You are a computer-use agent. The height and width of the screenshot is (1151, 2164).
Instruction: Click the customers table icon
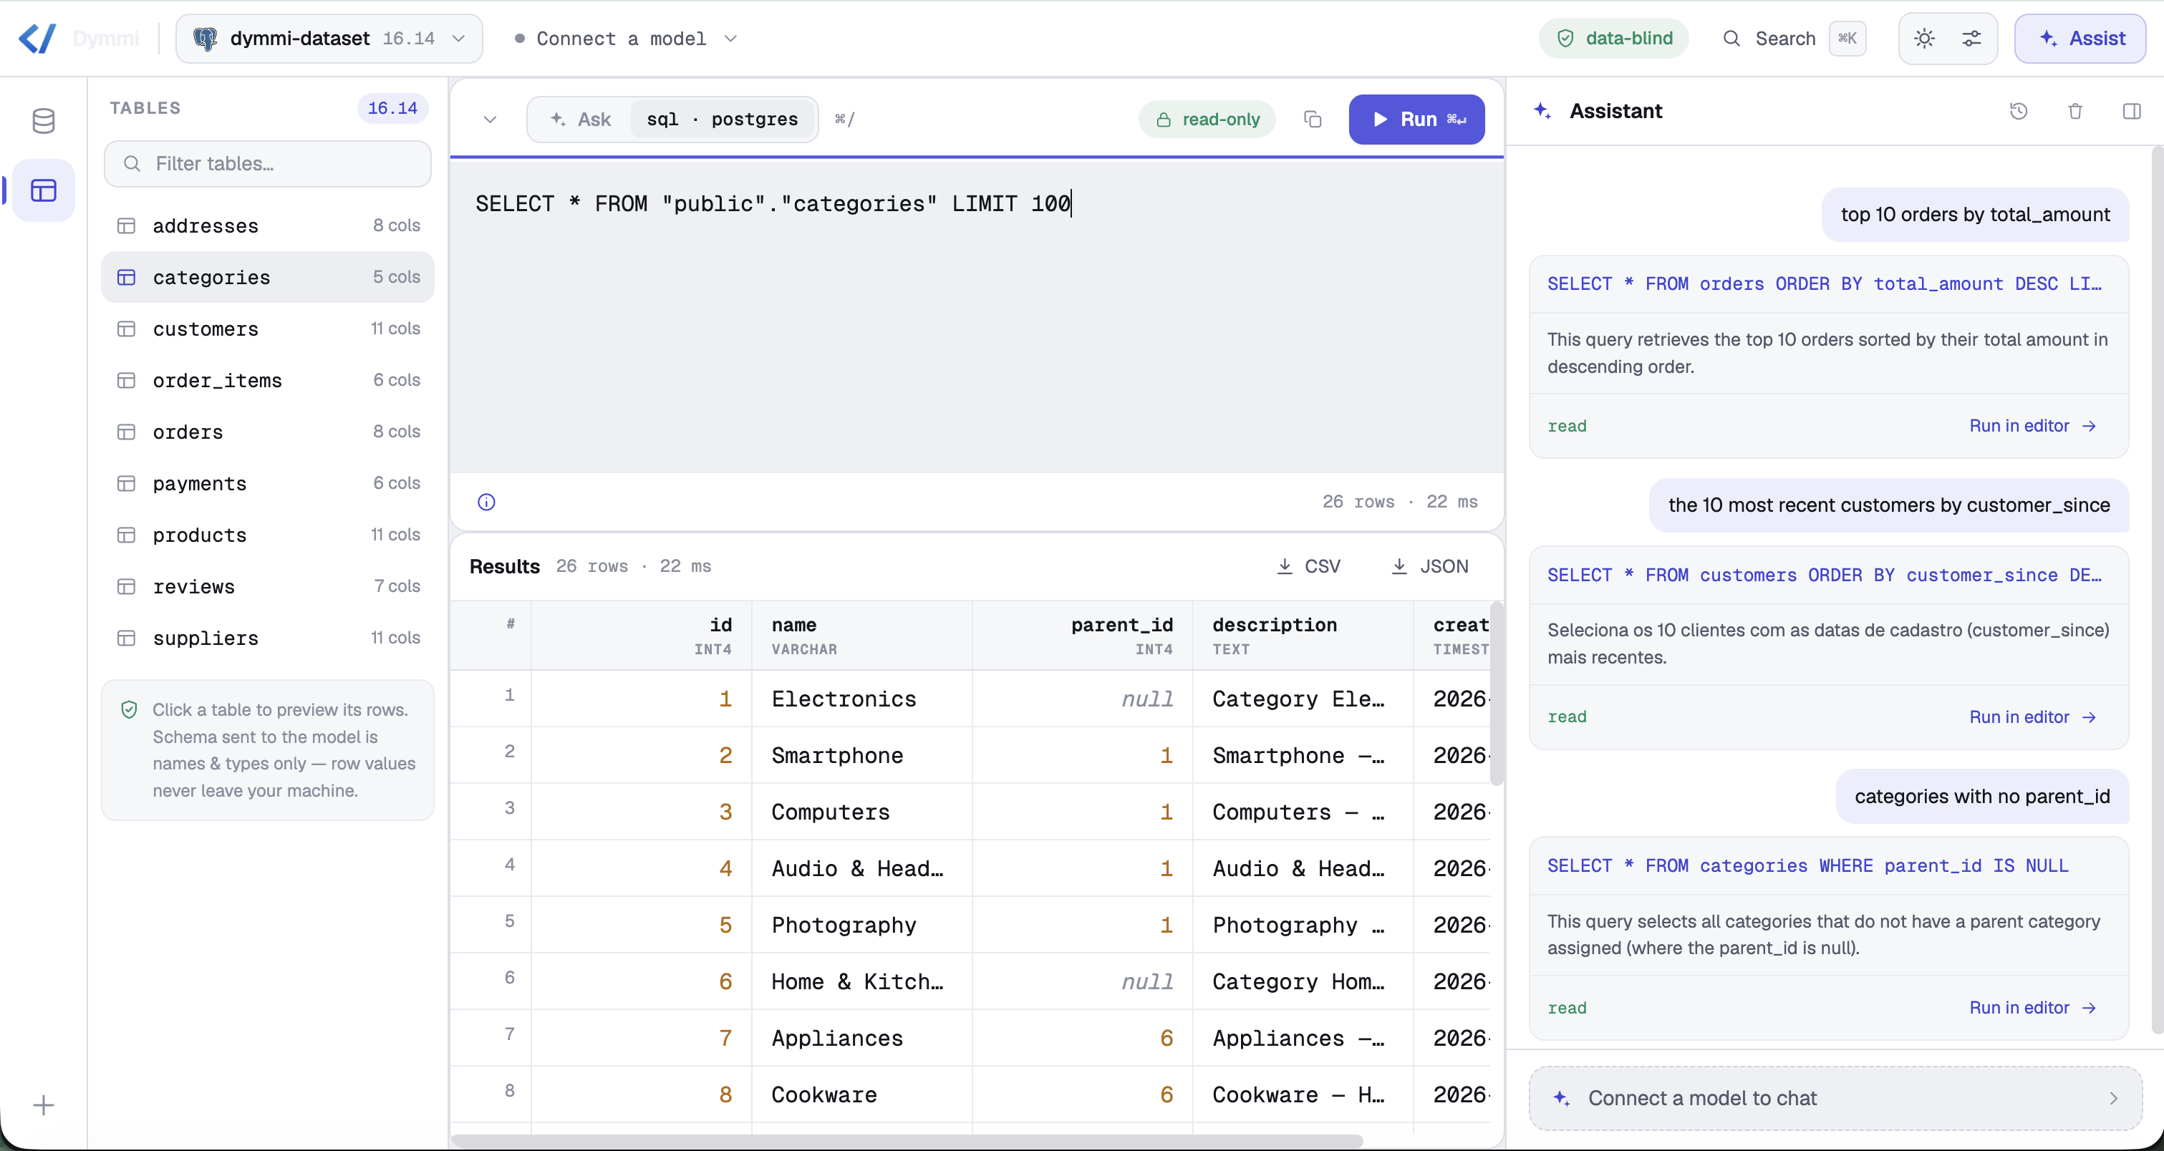[126, 329]
